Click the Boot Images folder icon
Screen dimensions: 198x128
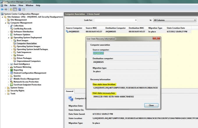pyautogui.click(x=15, y=40)
